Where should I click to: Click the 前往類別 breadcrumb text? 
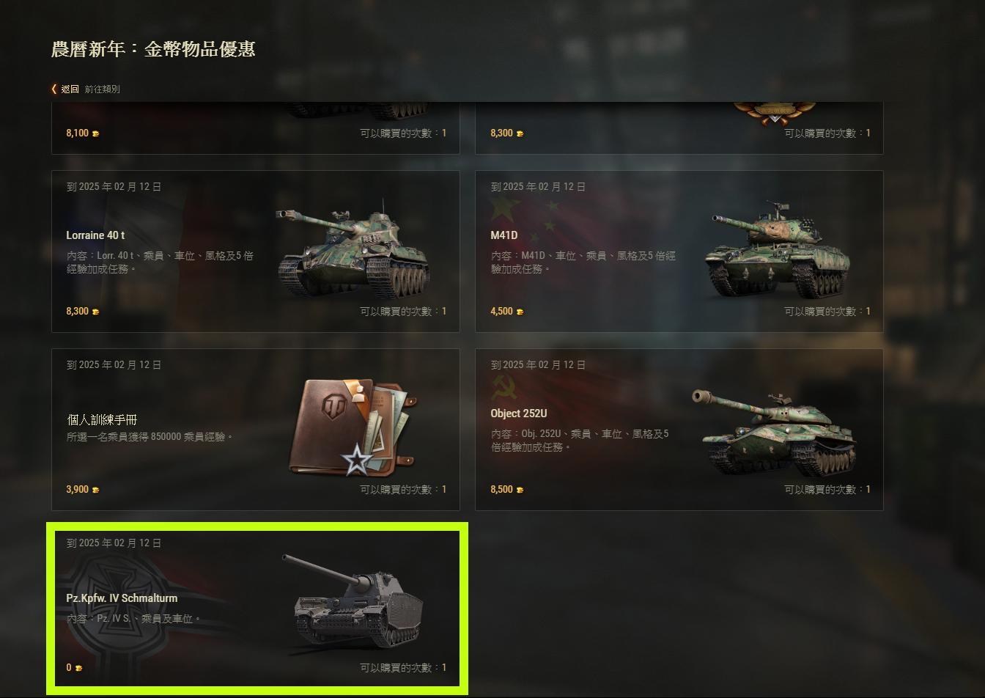coord(102,89)
